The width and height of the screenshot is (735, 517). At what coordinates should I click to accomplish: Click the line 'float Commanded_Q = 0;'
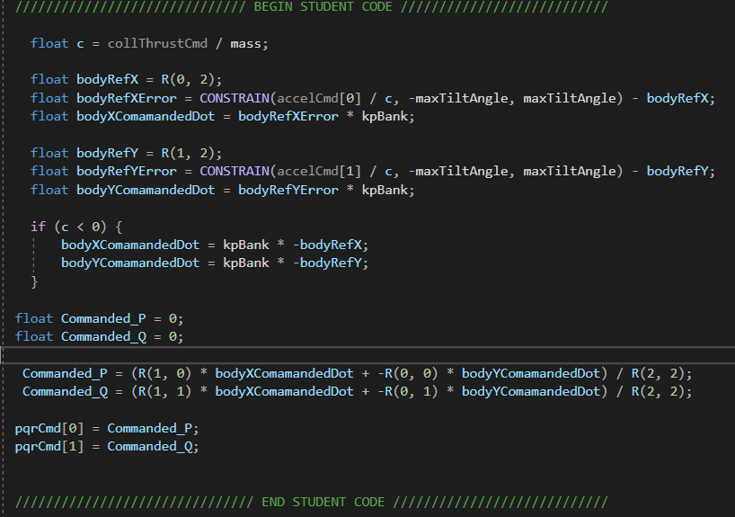99,336
